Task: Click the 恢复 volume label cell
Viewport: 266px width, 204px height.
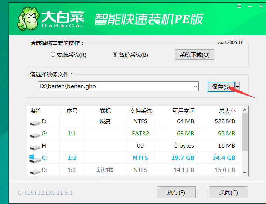Action: [x=105, y=121]
